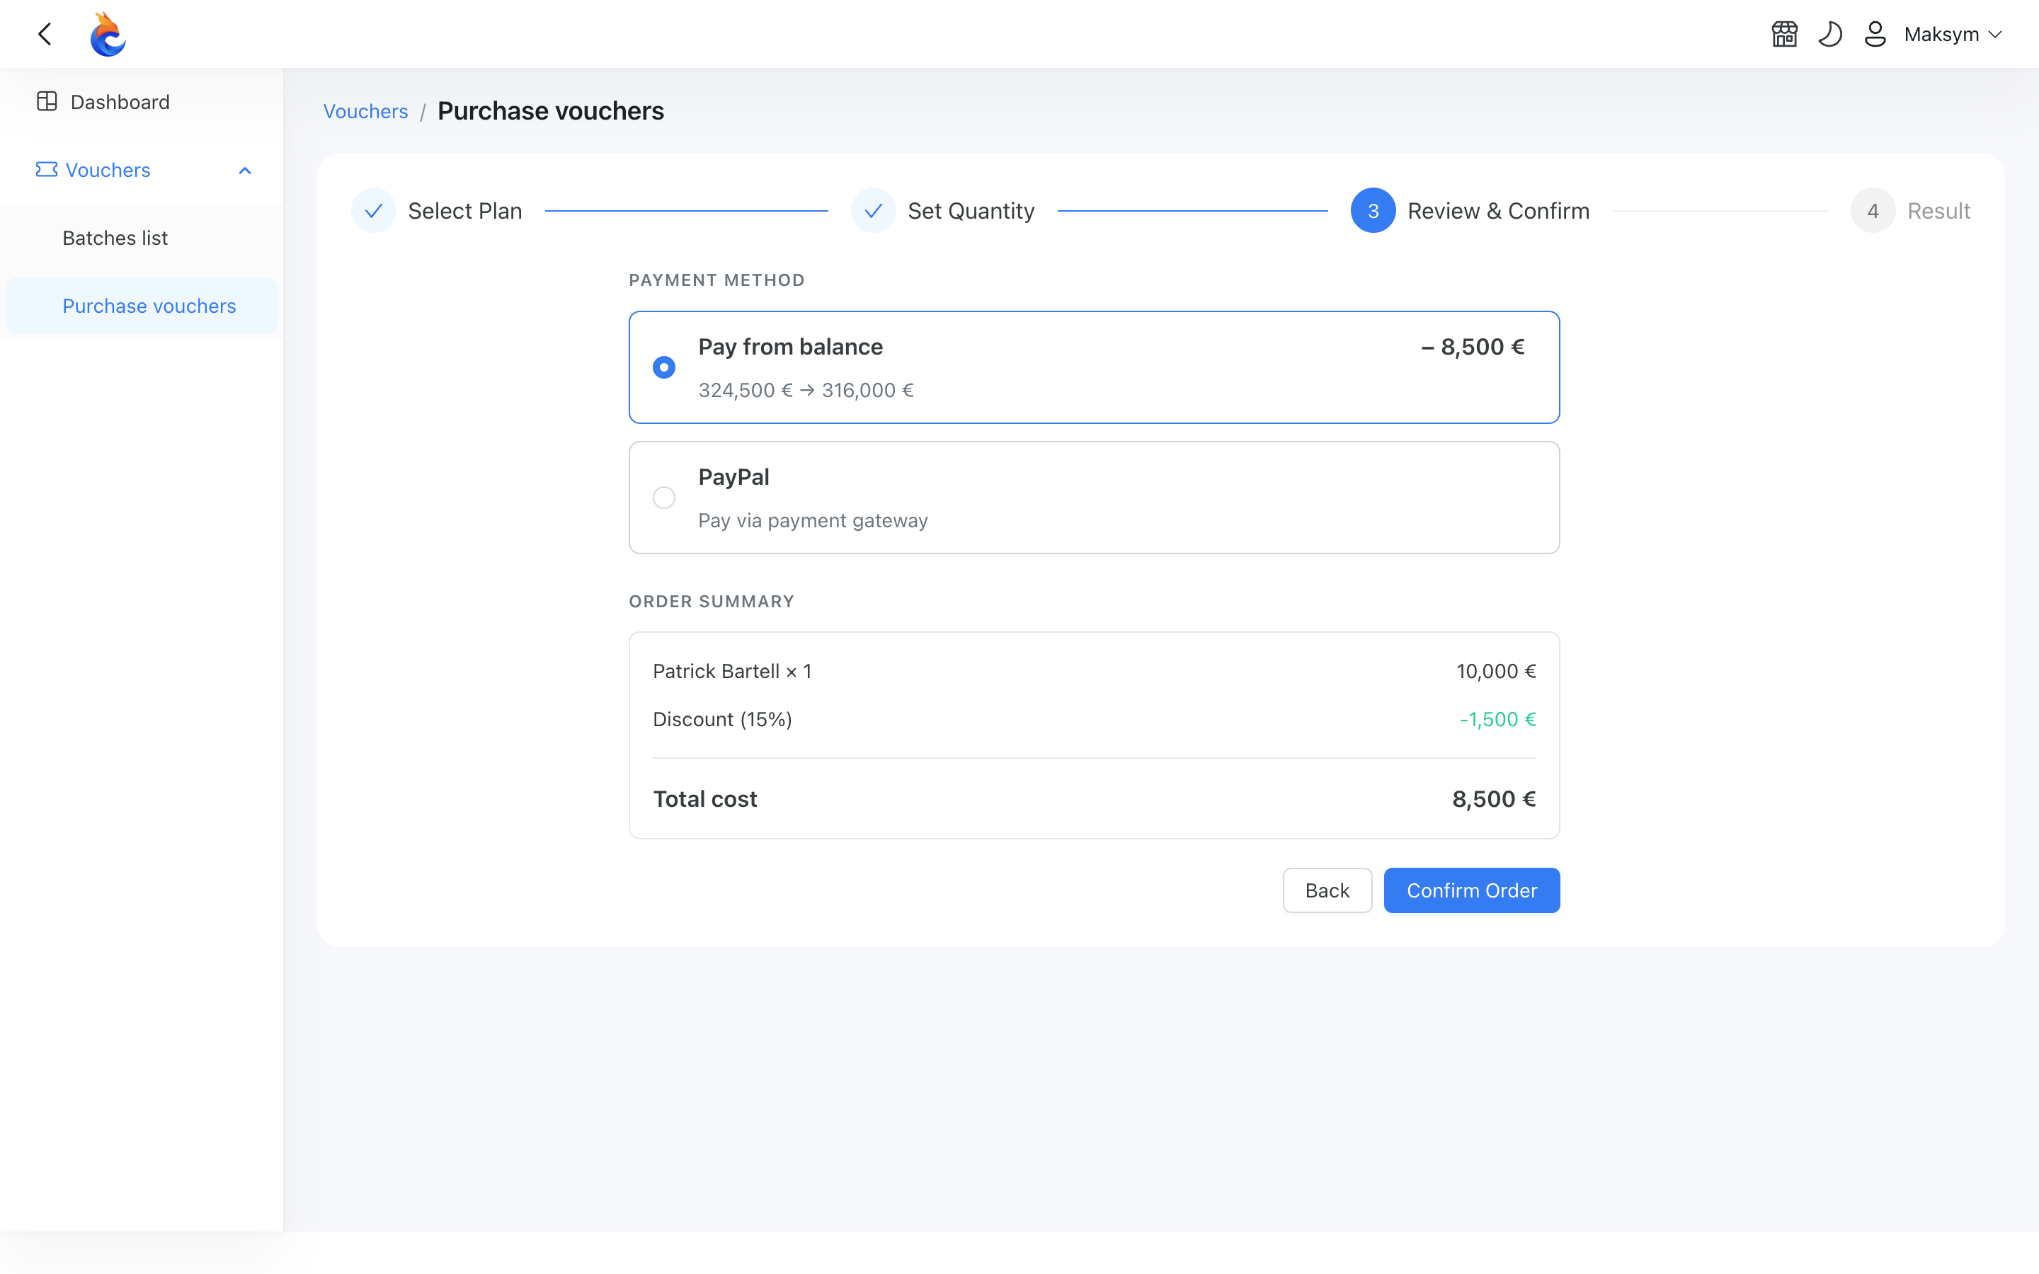Screen dimensions: 2039x1274
Task: Open Purchase vouchers in sidebar
Action: [x=142, y=306]
